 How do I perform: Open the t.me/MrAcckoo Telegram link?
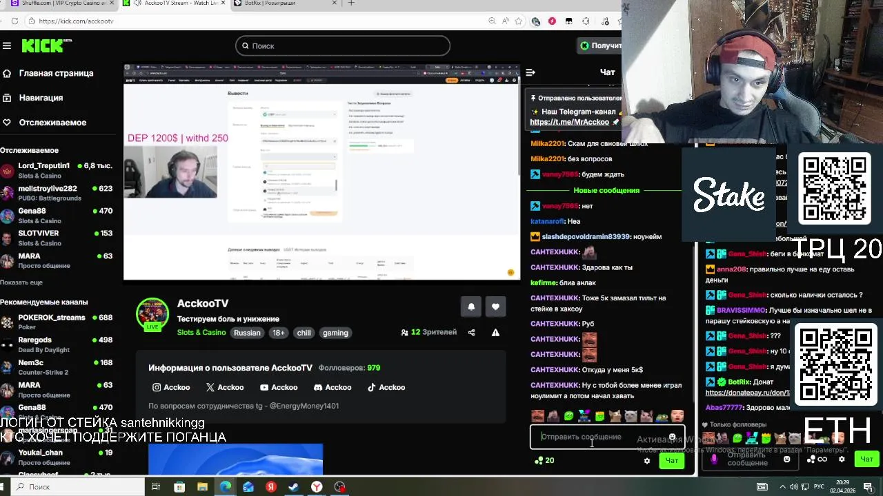(569, 122)
